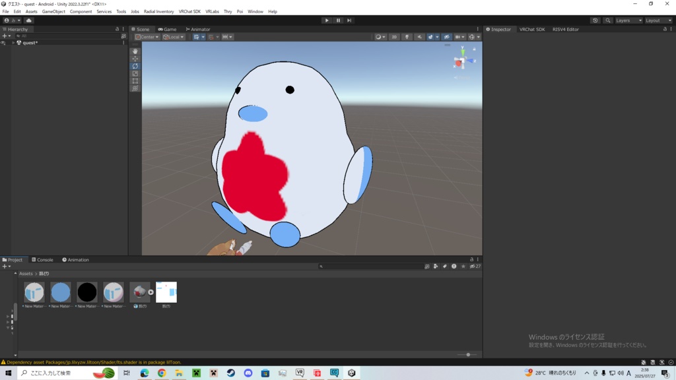Select the black material thumbnail
The height and width of the screenshot is (380, 676).
(x=87, y=292)
